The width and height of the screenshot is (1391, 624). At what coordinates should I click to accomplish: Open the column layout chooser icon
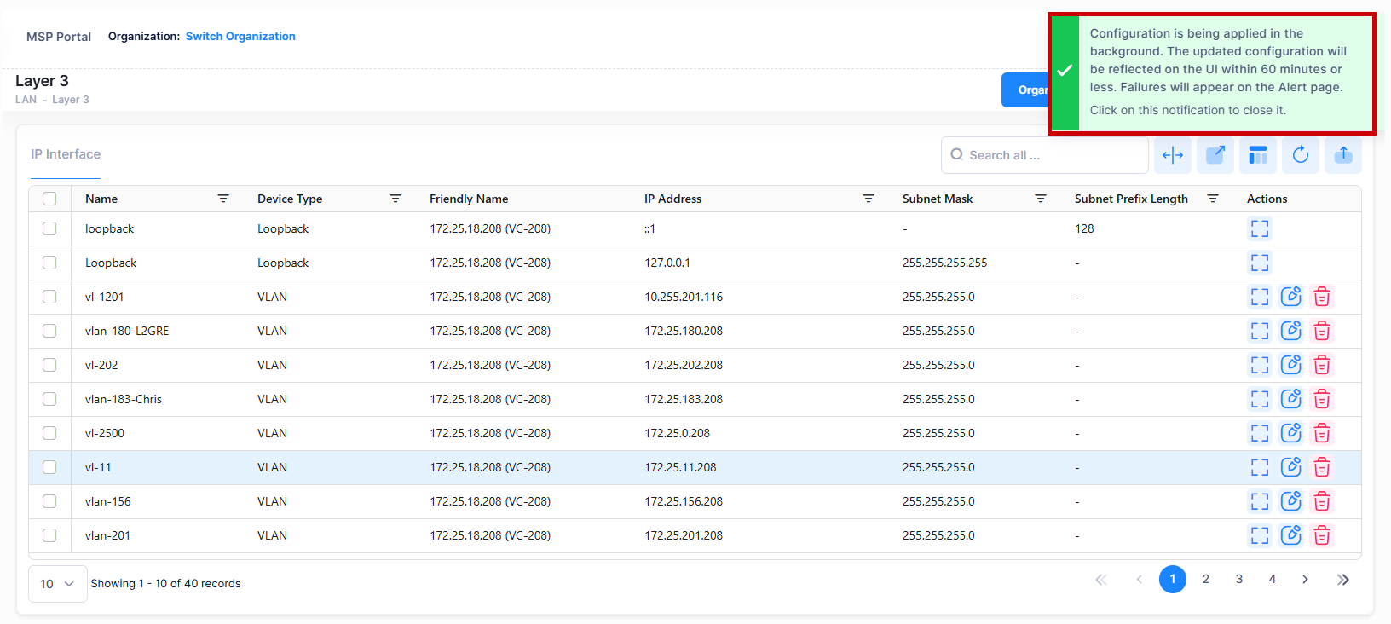(1257, 155)
